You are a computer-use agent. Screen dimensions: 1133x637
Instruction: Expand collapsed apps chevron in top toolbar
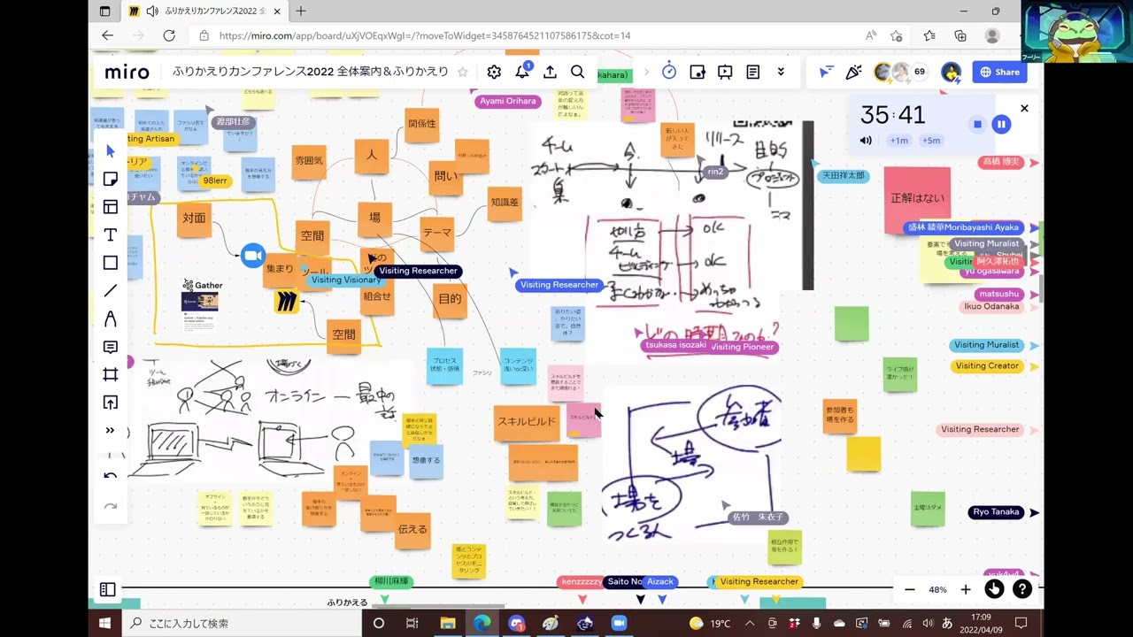(x=781, y=73)
